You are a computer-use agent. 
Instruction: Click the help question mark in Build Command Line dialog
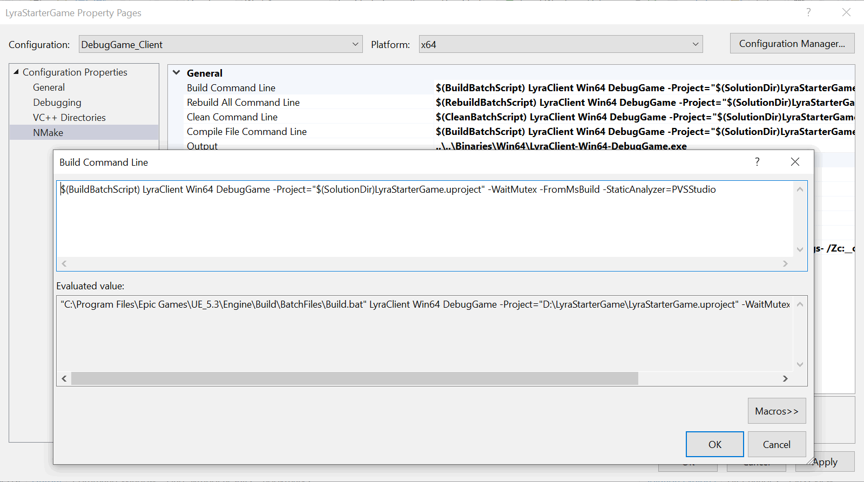pos(757,161)
